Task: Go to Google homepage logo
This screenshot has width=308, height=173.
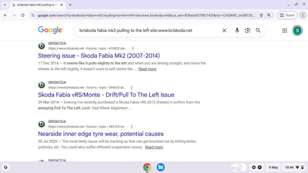Action: coord(50,30)
